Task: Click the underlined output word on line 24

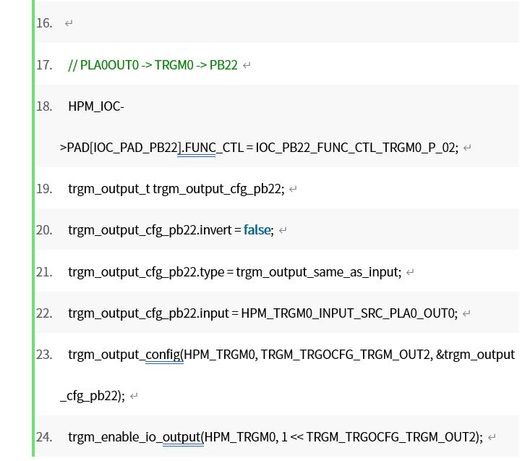Action: click(182, 437)
